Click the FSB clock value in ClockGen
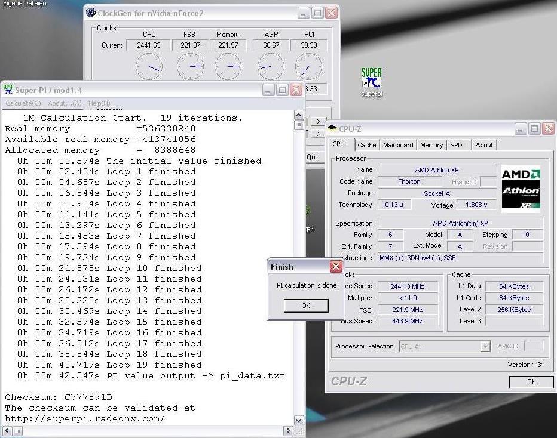557x438 pixels. click(191, 45)
